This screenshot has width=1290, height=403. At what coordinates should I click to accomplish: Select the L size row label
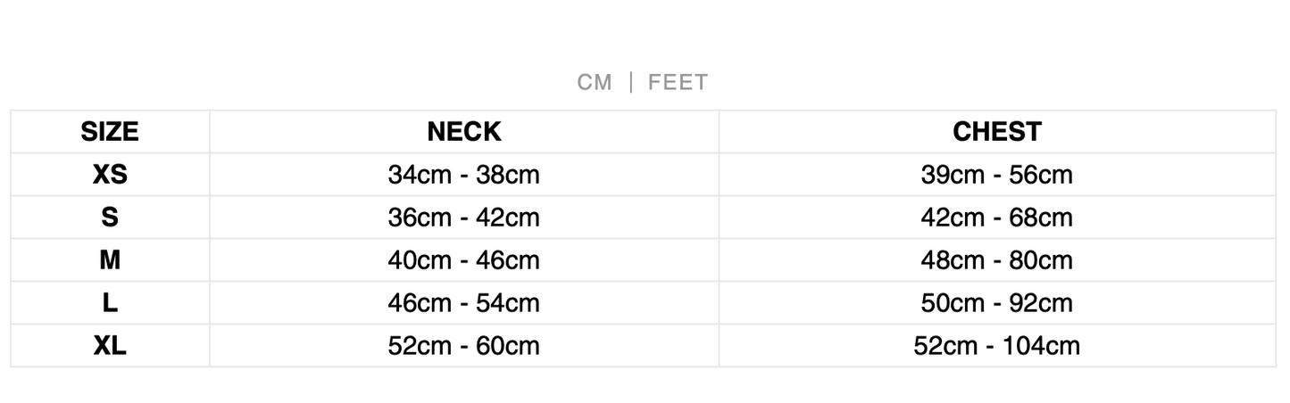click(110, 303)
